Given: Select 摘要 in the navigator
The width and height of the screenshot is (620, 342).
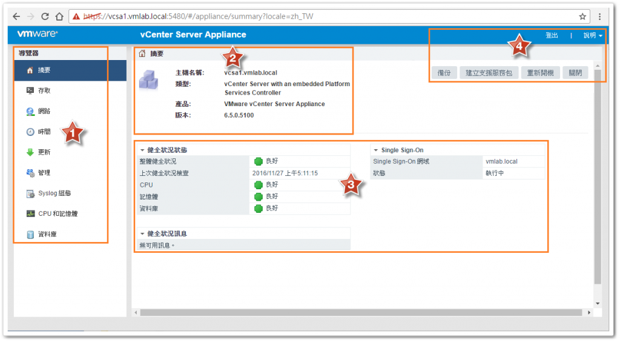Looking at the screenshot, I should [x=70, y=70].
